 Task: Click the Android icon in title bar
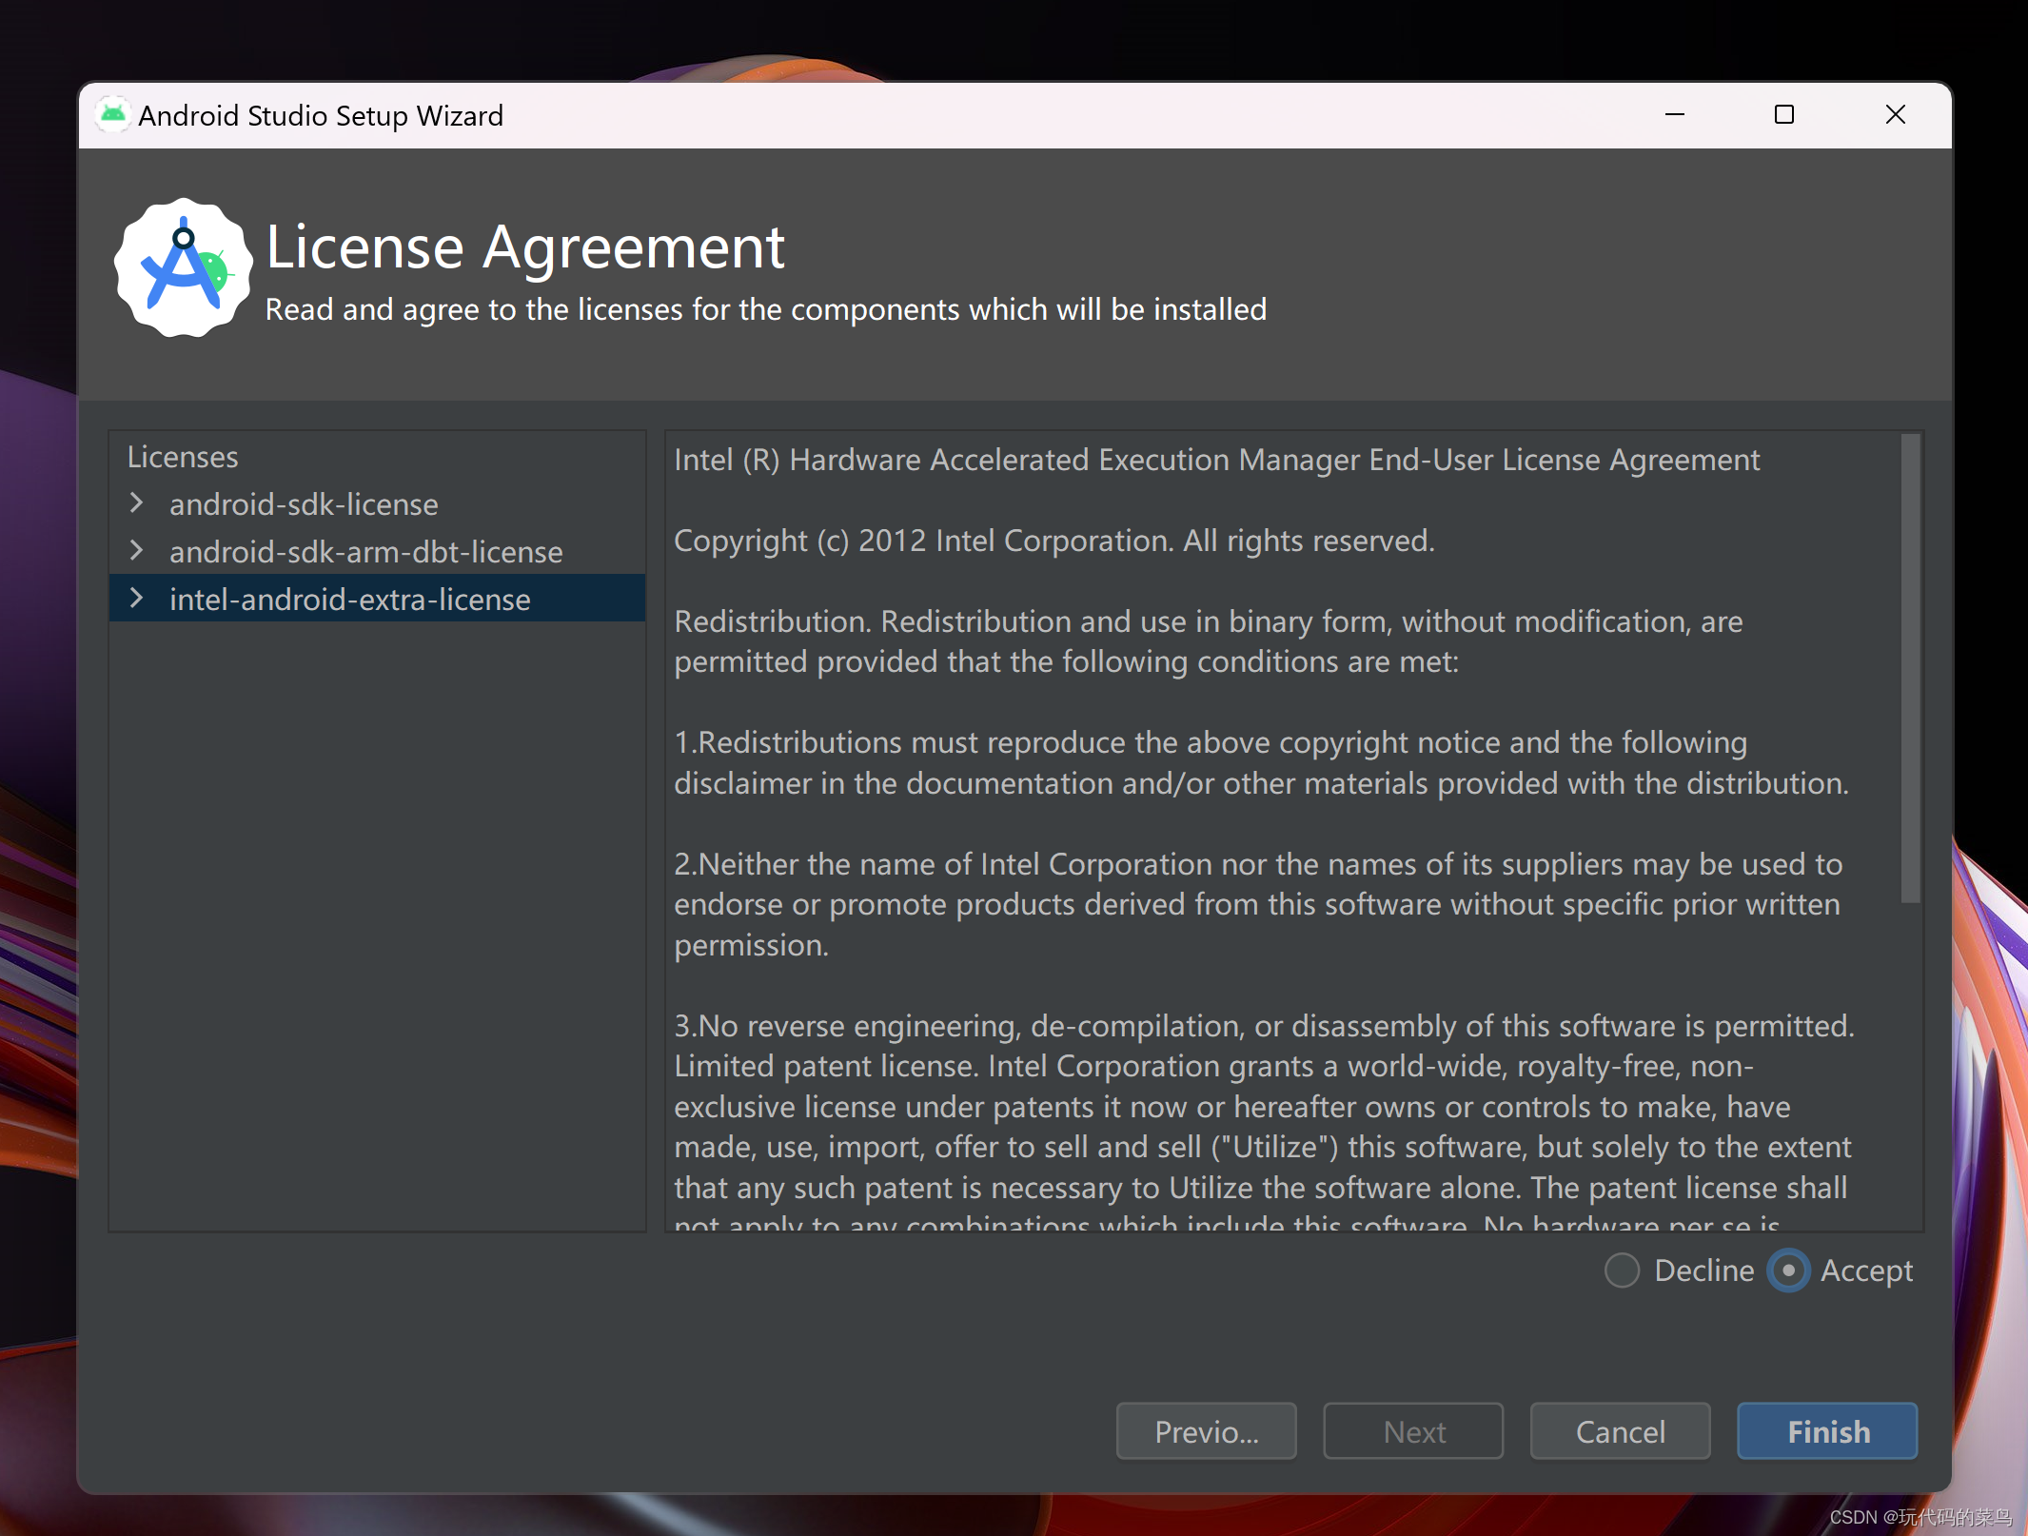(x=112, y=114)
